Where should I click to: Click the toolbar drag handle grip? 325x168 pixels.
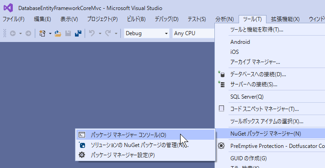pyautogui.click(x=5, y=33)
